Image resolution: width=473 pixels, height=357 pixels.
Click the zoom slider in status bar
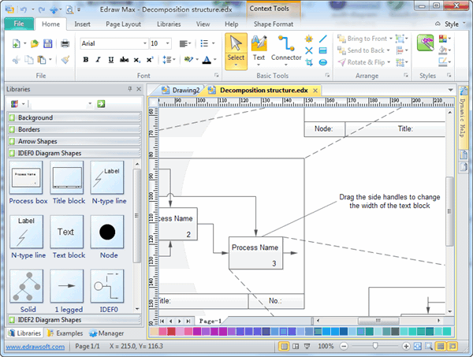pyautogui.click(x=374, y=347)
